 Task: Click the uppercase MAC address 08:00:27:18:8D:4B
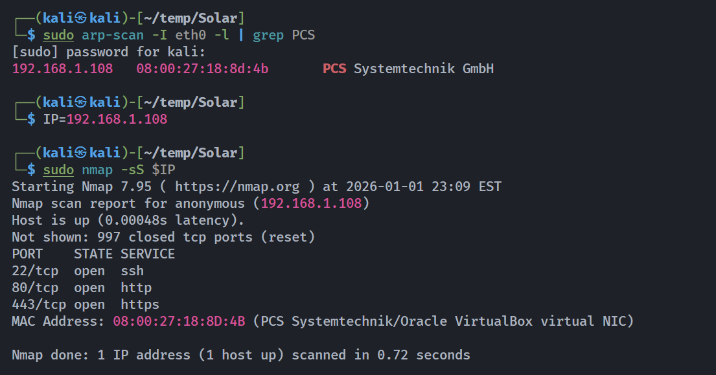[x=179, y=321]
